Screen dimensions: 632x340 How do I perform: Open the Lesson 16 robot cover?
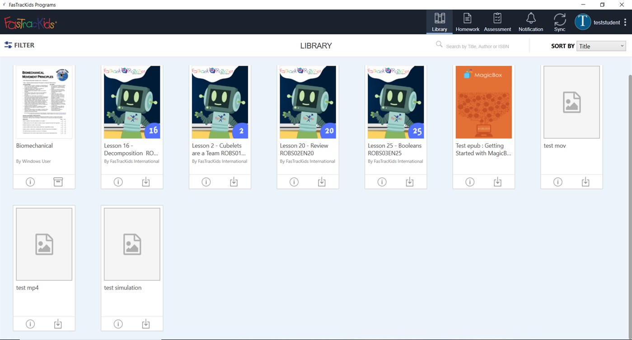(132, 102)
